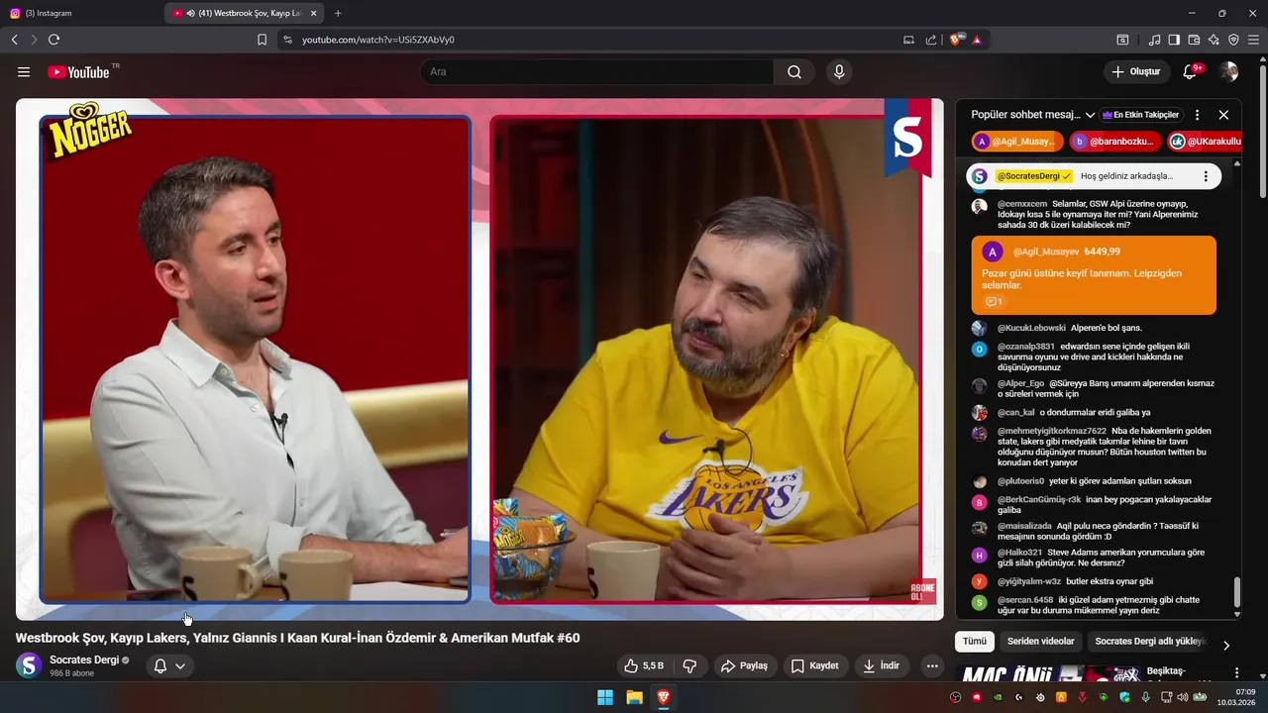The image size is (1268, 713).
Task: Open a new browser tab
Action: tap(338, 13)
